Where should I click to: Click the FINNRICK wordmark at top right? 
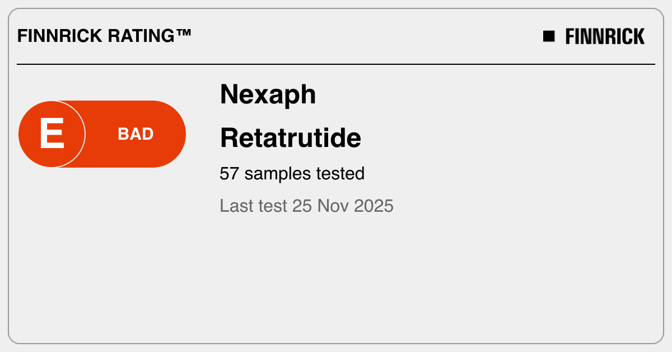605,36
